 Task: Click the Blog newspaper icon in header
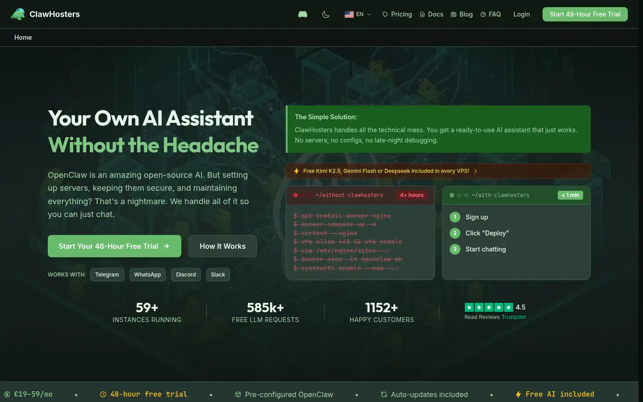[454, 14]
